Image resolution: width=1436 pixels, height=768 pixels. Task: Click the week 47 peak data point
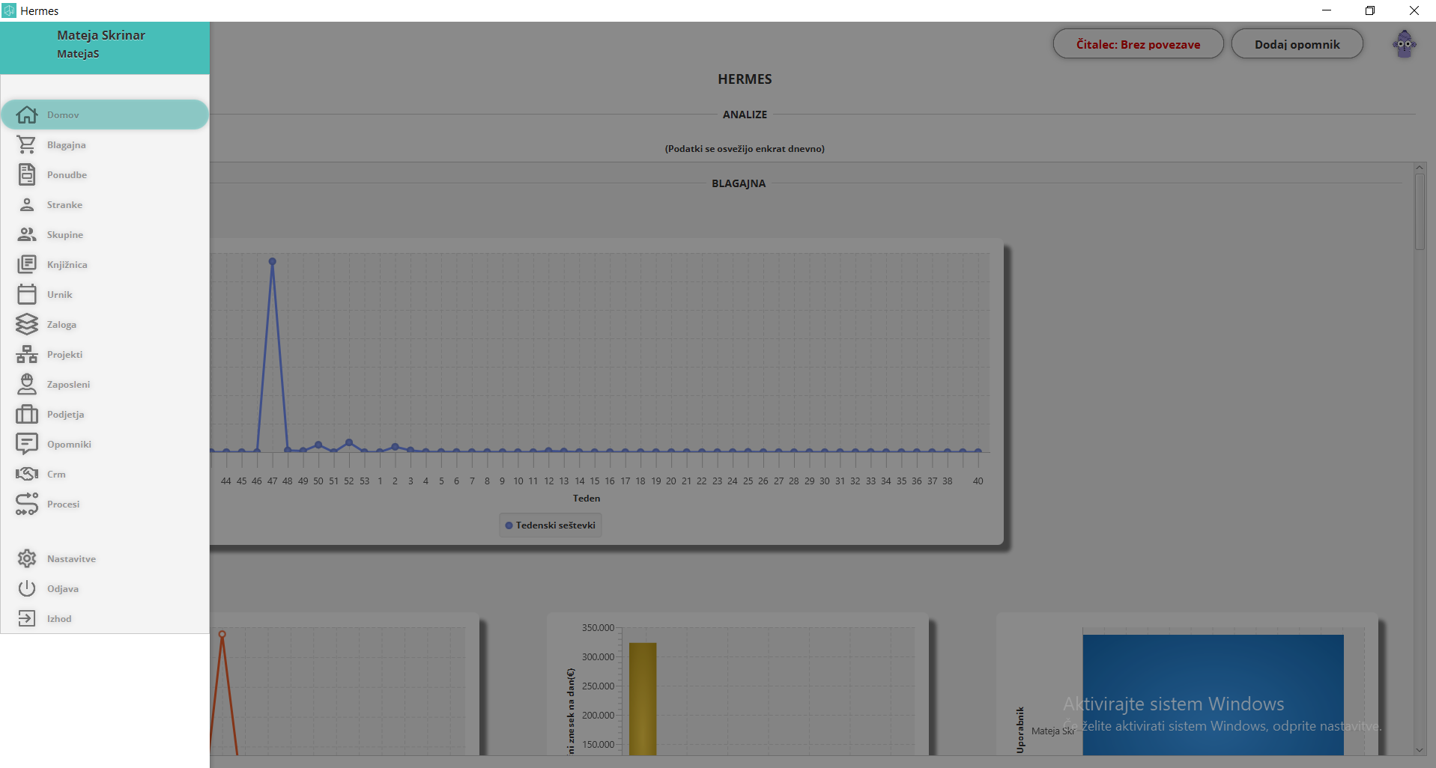coord(272,261)
